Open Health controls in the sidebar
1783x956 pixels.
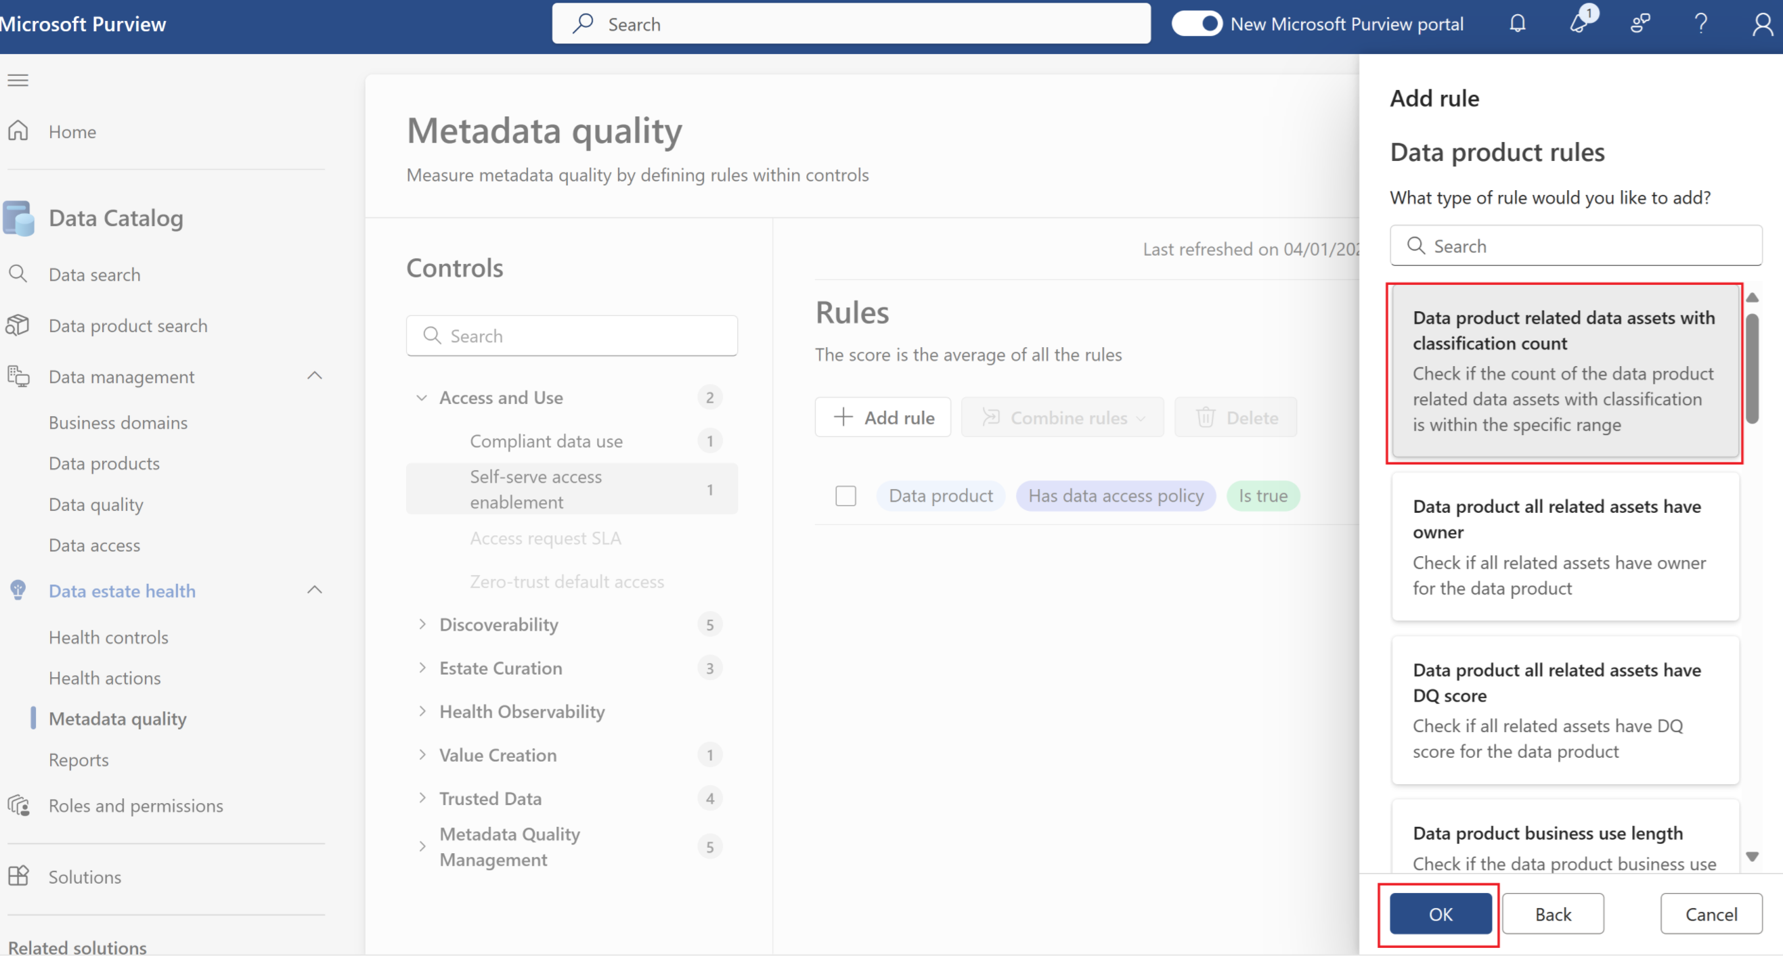[x=109, y=637]
